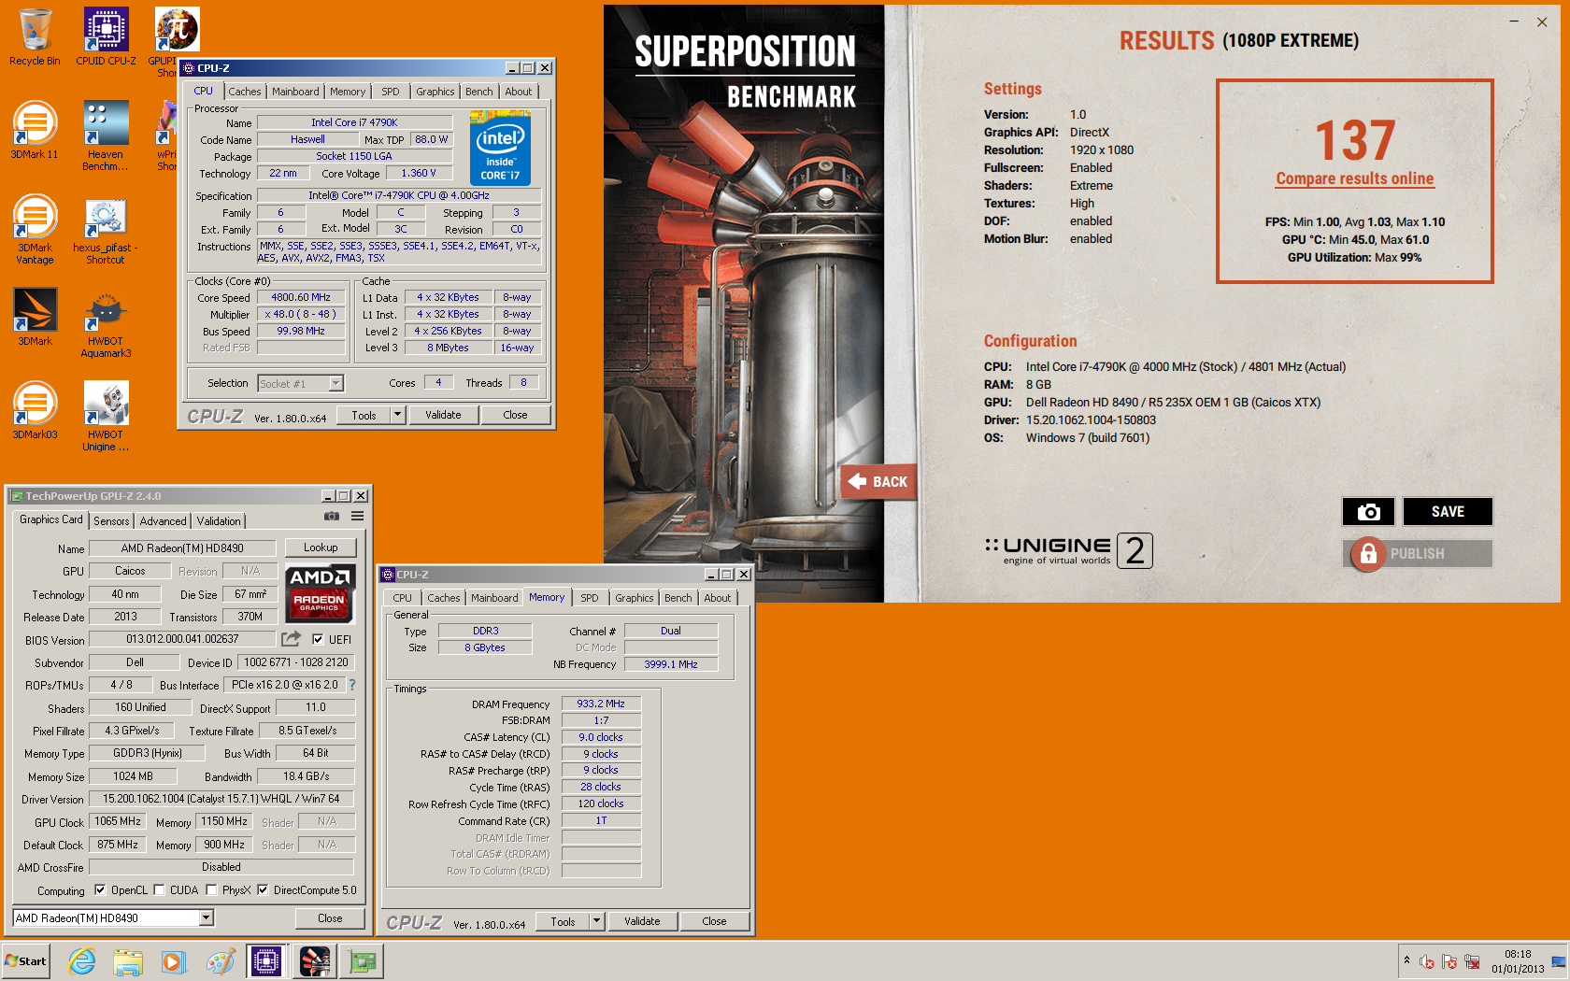Click the Core Speed 4800.60 MHz field
This screenshot has height=981, width=1570.
tap(301, 297)
